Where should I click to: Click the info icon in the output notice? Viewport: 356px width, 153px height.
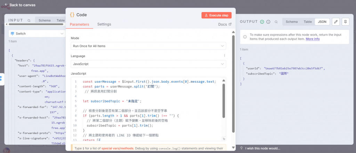point(245,37)
